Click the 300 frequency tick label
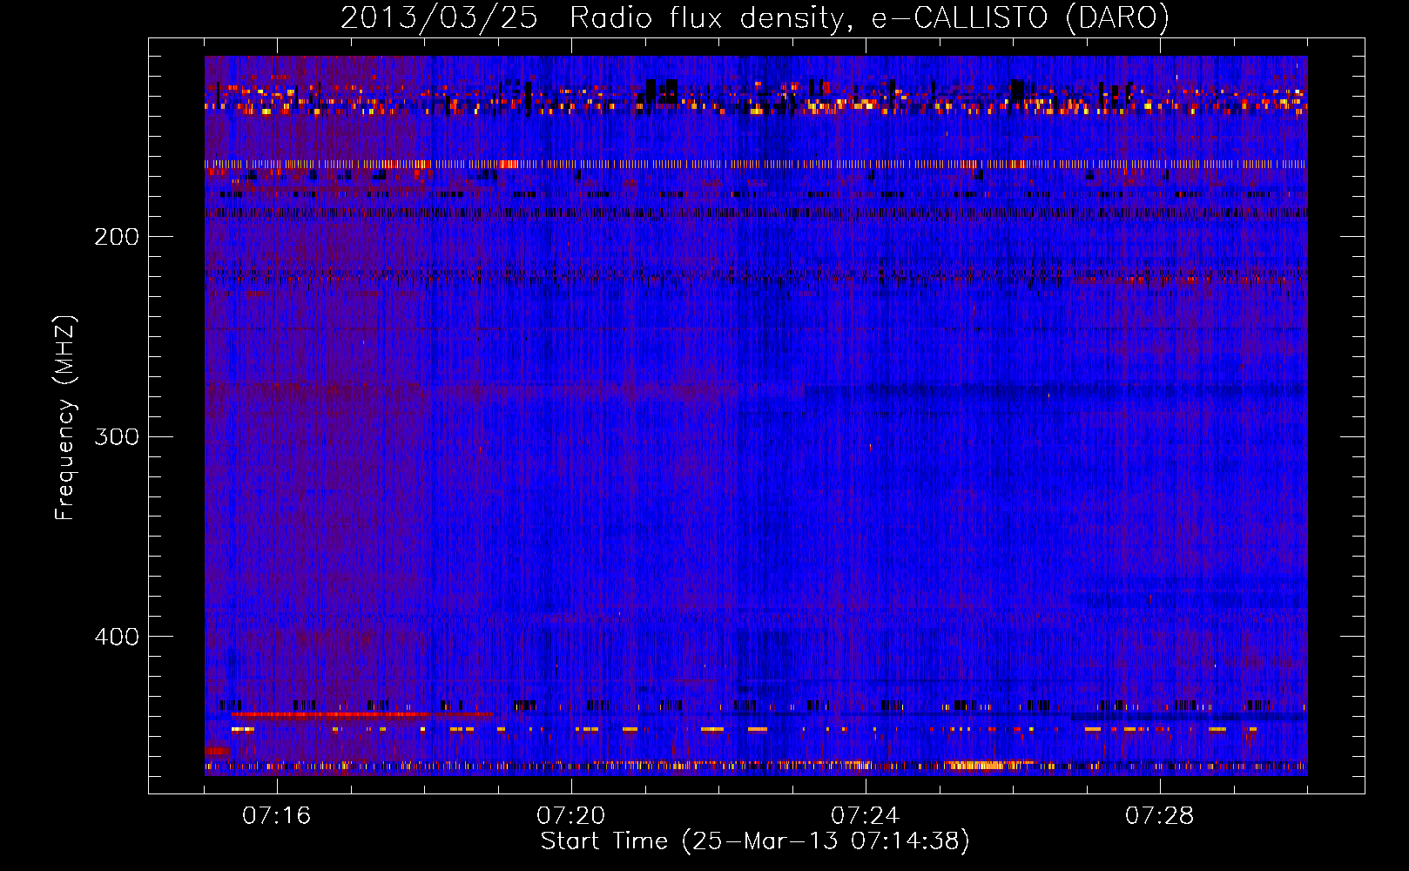This screenshot has width=1409, height=871. [x=117, y=436]
